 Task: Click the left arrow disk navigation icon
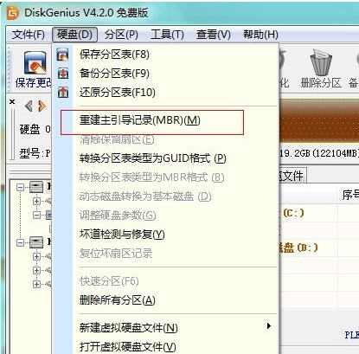tap(29, 106)
